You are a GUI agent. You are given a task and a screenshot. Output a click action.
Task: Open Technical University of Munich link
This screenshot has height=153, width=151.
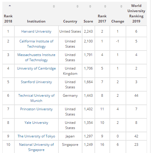[36, 98]
